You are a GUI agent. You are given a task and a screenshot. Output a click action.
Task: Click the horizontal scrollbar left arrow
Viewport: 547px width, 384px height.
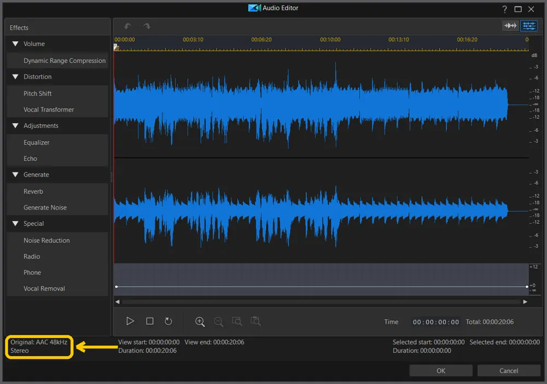pyautogui.click(x=118, y=302)
